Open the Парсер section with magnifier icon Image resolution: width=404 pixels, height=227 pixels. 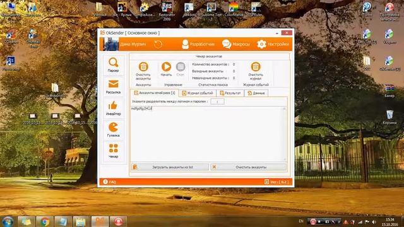point(114,65)
